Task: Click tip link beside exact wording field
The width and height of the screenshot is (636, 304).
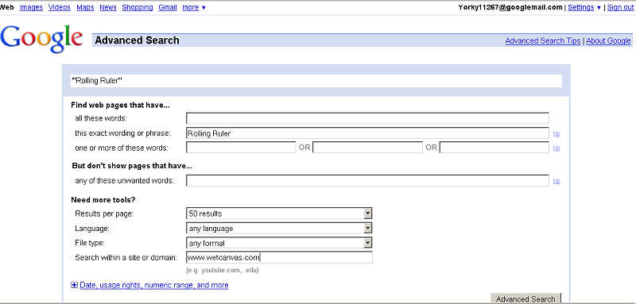Action: click(556, 133)
